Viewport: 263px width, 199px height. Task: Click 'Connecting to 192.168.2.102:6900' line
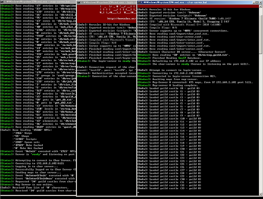pyautogui.click(x=169, y=73)
